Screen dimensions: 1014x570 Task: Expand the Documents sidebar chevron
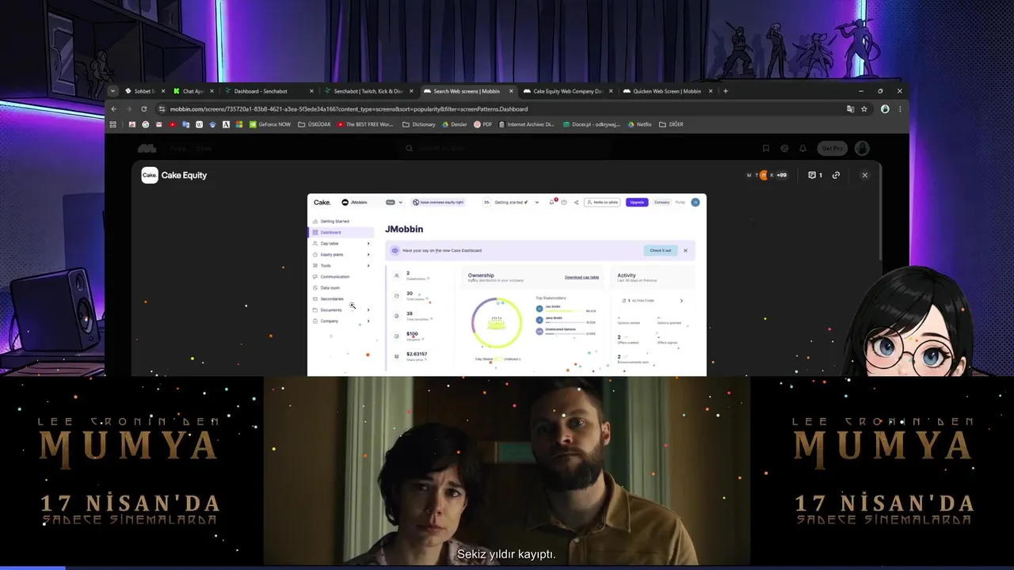368,310
